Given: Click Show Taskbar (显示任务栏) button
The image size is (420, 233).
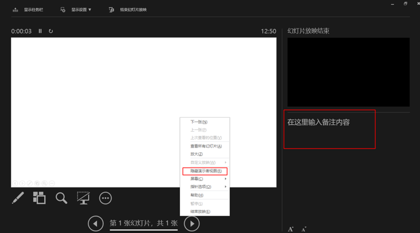Looking at the screenshot, I should pos(28,10).
